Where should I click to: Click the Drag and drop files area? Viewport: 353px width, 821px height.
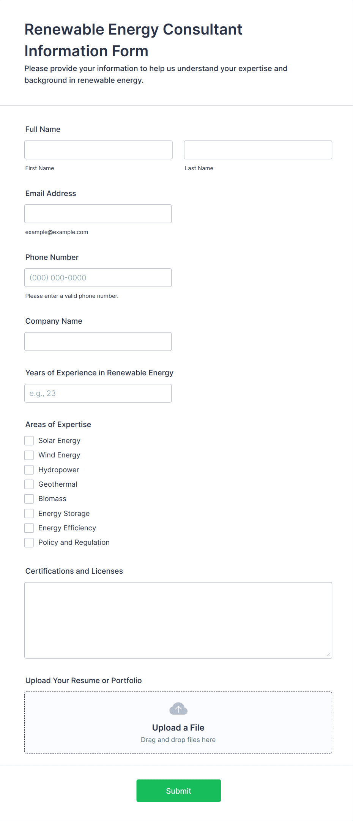[x=178, y=740]
